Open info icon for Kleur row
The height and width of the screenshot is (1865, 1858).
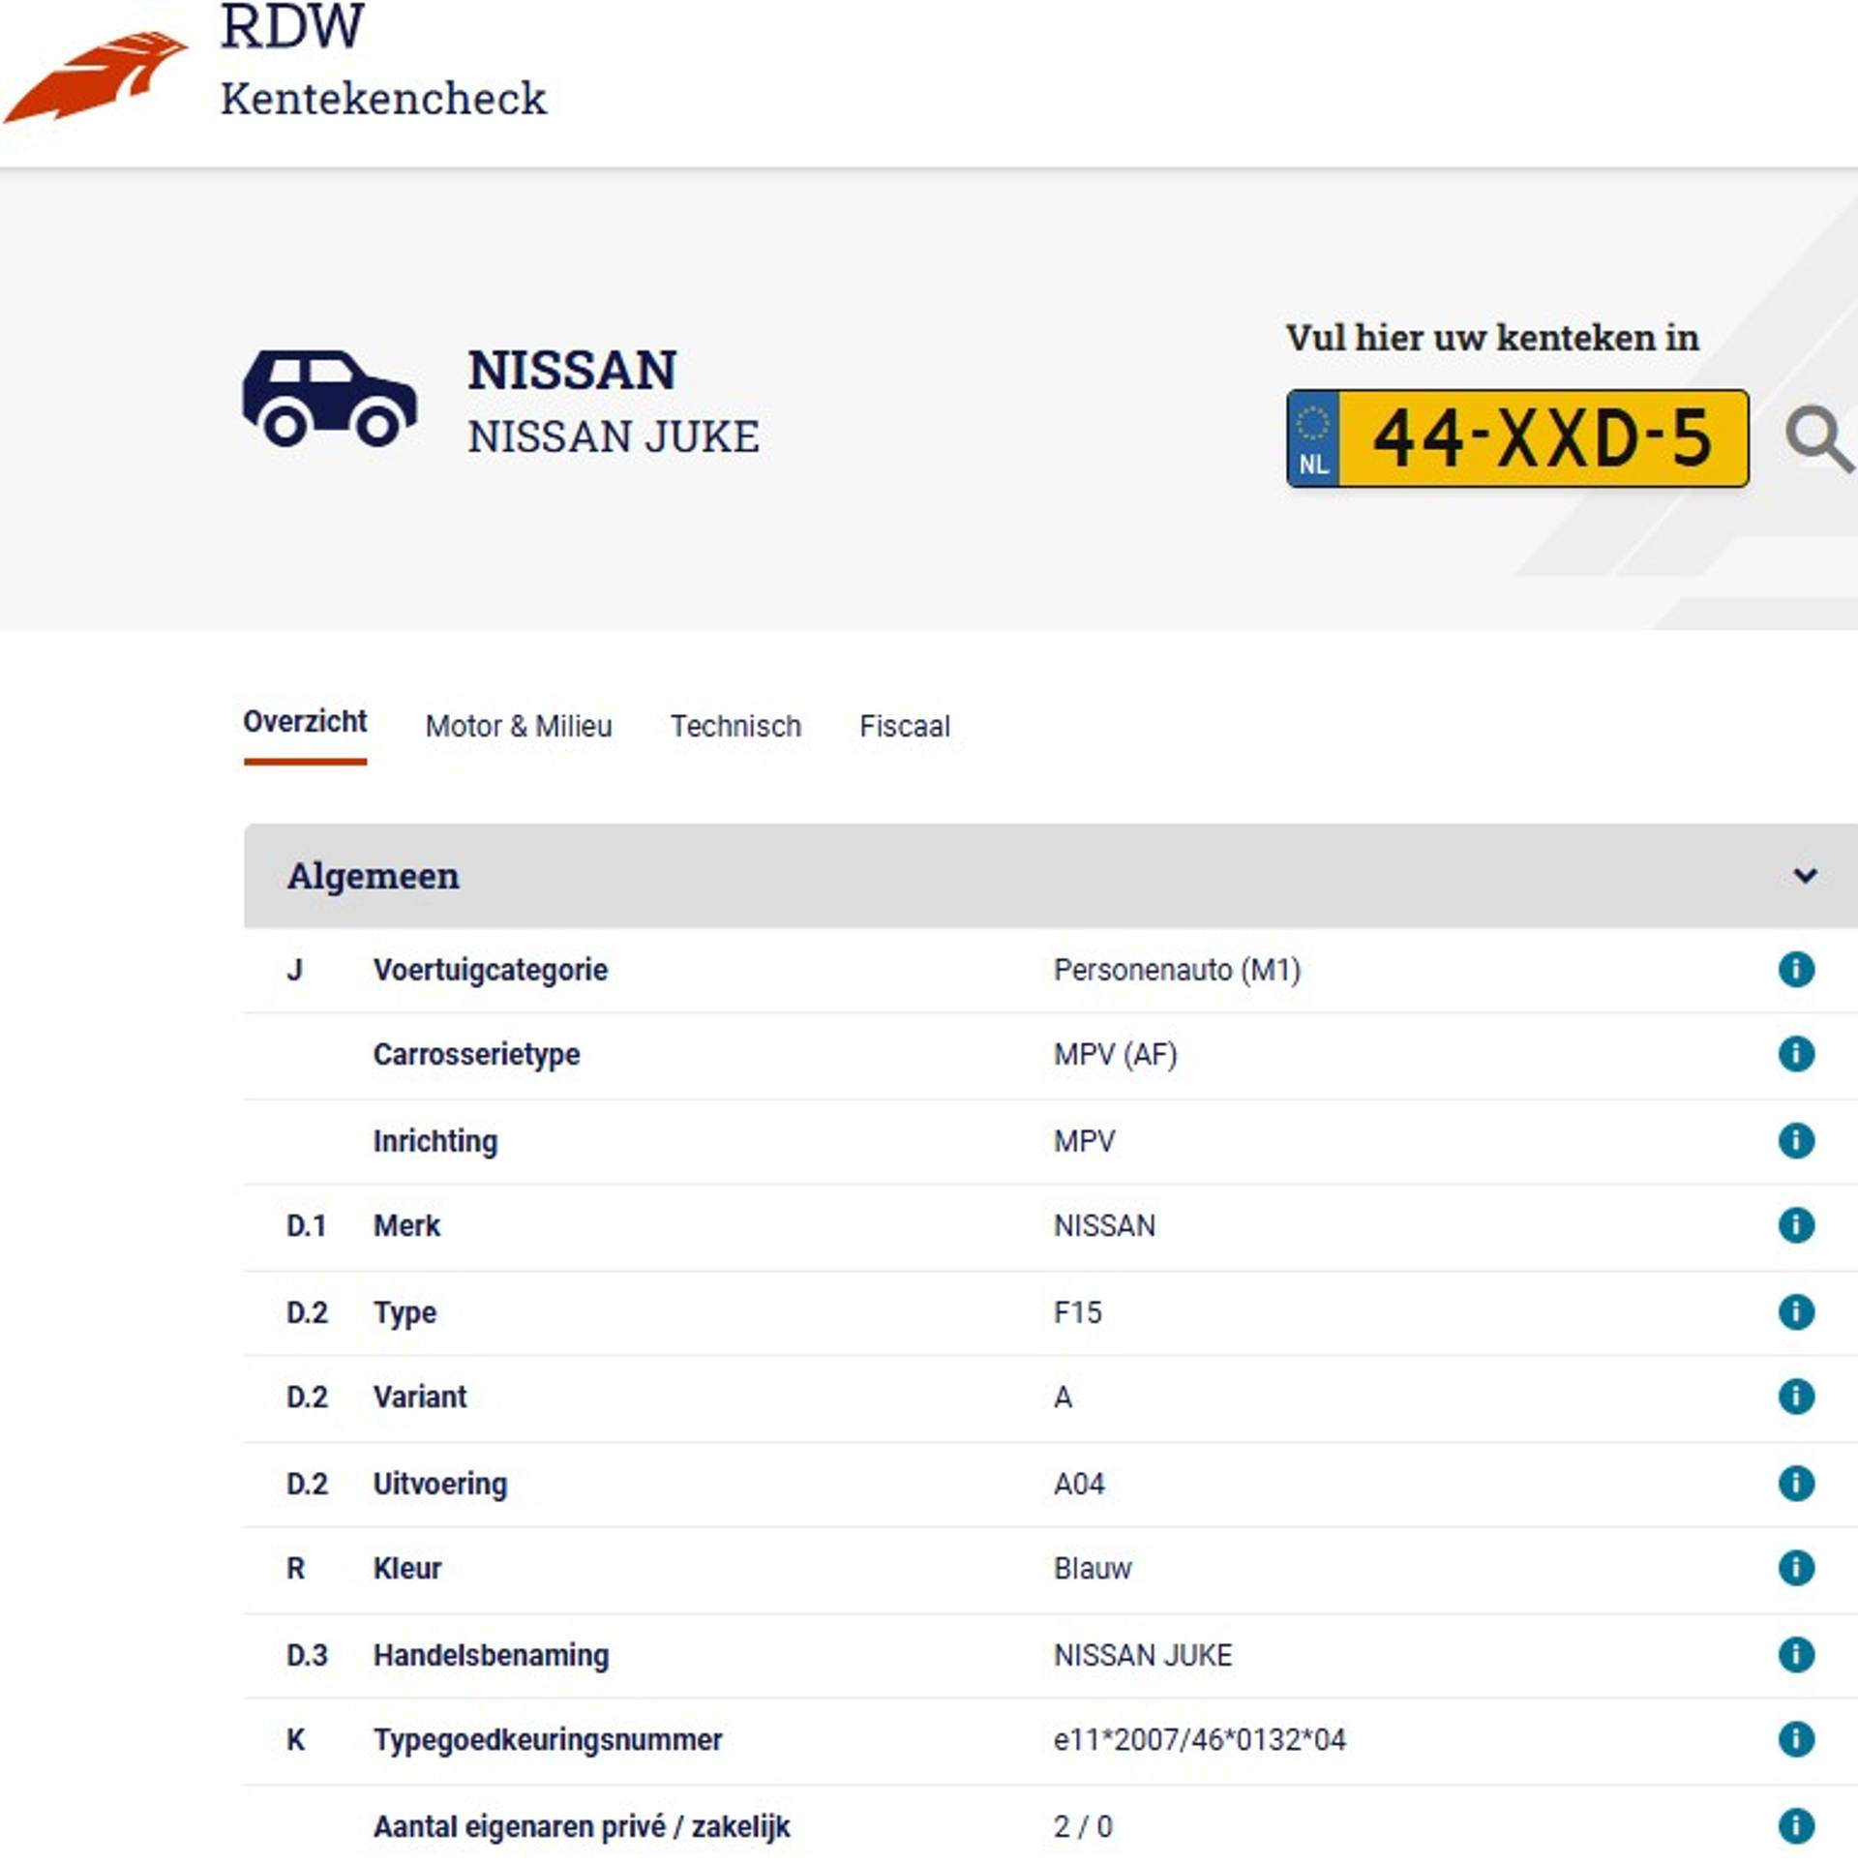[1796, 1568]
